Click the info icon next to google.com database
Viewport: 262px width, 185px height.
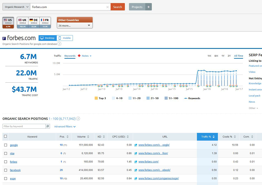(x=59, y=44)
